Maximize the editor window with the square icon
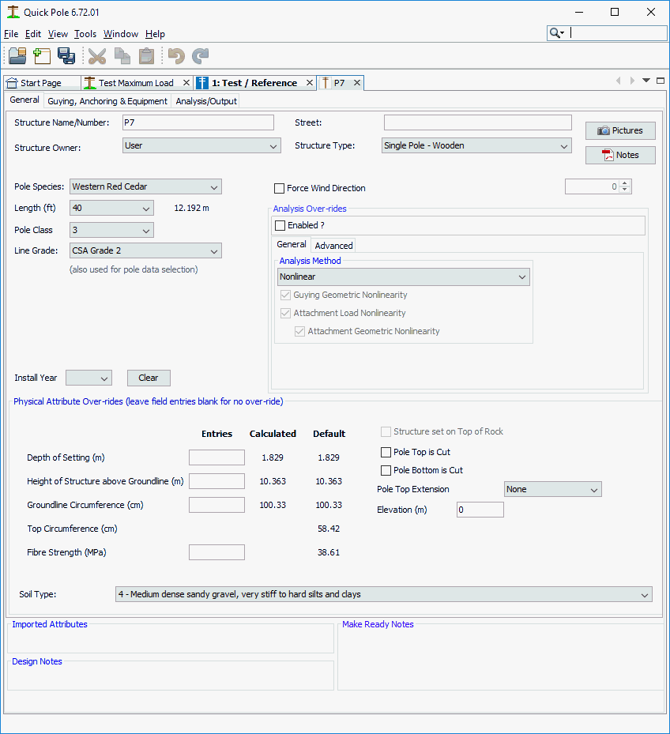670x734 pixels. (x=661, y=81)
